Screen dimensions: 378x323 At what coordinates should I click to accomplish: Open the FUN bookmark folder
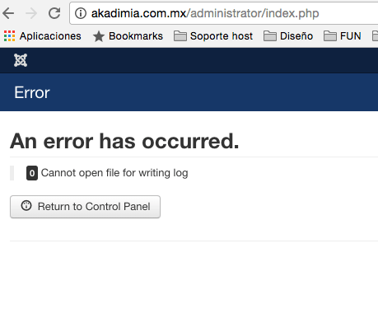click(x=342, y=36)
